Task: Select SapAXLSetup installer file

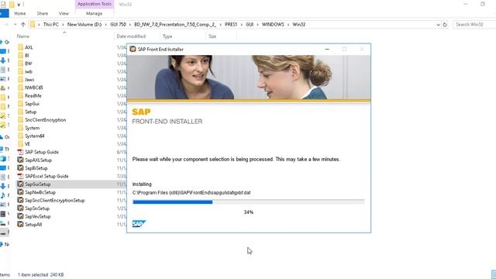Action: 38,160
